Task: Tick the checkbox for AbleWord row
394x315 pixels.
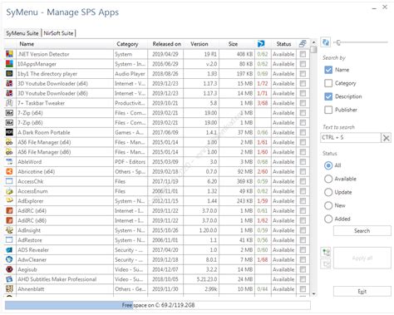Action: point(303,162)
